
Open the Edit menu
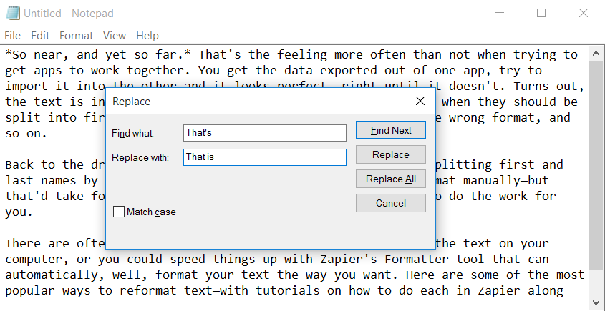point(40,36)
